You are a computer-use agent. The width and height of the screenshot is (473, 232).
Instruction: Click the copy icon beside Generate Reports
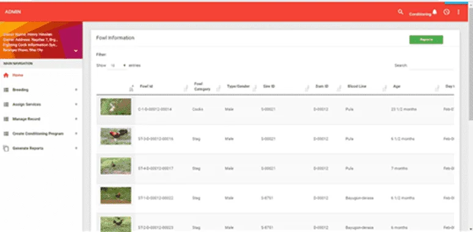tap(5, 148)
